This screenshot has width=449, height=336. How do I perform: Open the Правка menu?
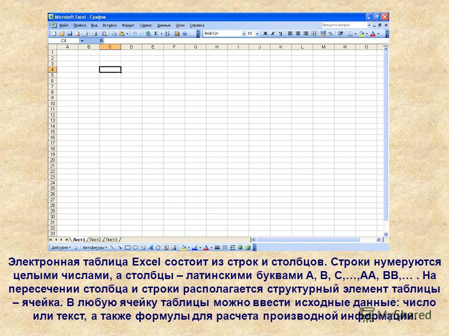click(x=80, y=25)
